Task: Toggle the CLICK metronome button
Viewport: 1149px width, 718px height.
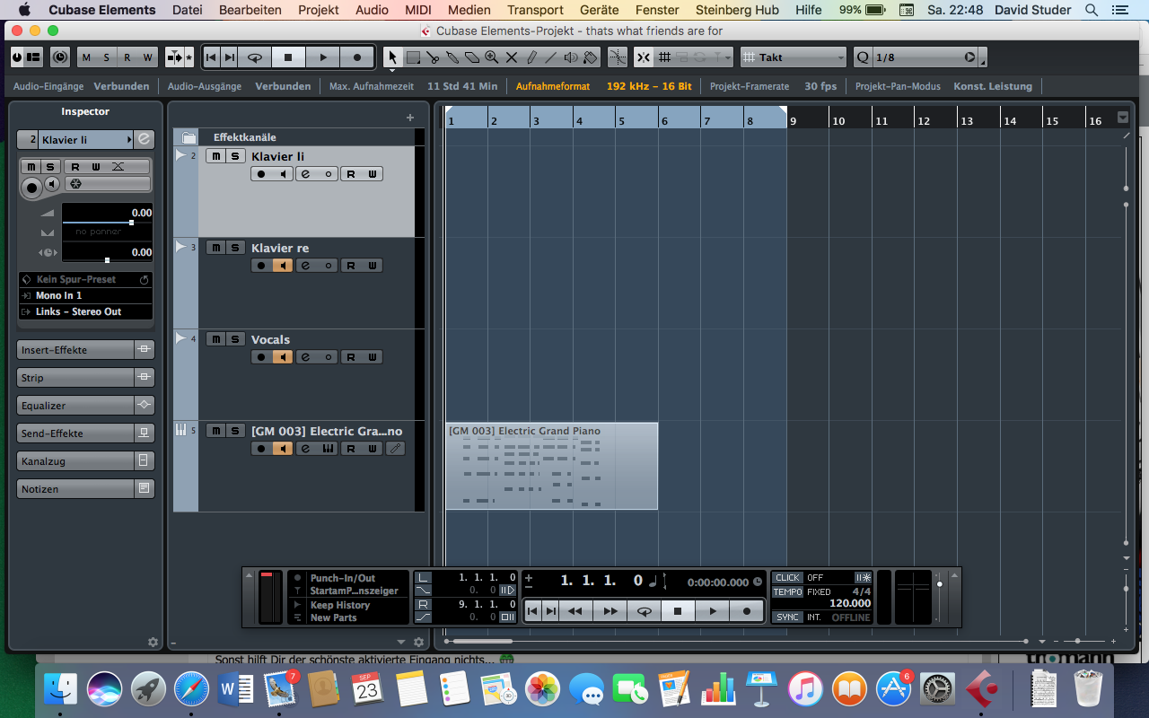Action: 788,578
